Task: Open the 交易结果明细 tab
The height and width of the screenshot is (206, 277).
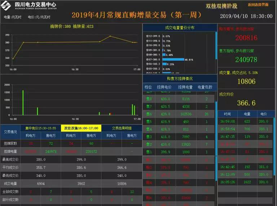Action: tap(122, 128)
